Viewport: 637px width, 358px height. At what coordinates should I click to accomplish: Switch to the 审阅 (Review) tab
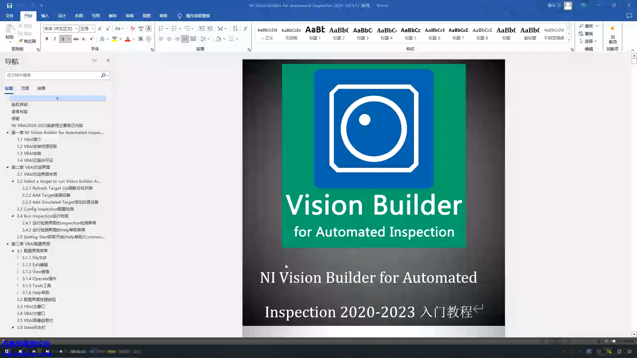(x=129, y=16)
